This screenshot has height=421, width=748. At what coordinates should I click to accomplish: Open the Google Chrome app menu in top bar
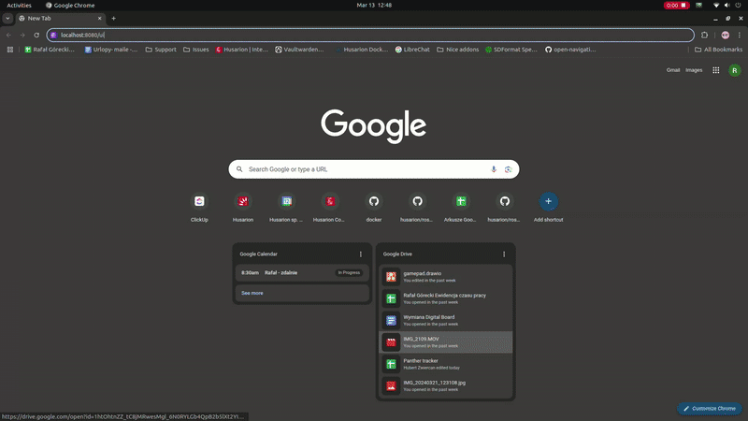coord(70,6)
